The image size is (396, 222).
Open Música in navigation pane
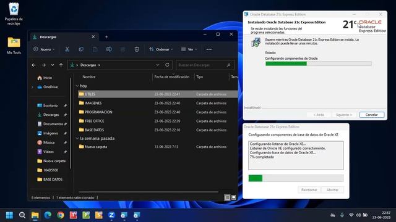46,142
